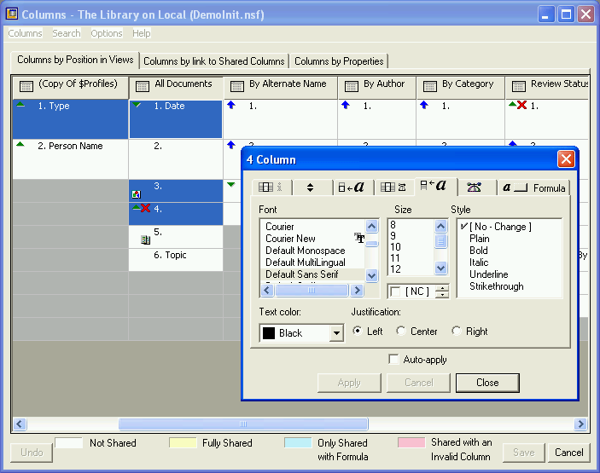Click the TrueType icon next to Courier New
The height and width of the screenshot is (473, 600).
coord(359,238)
